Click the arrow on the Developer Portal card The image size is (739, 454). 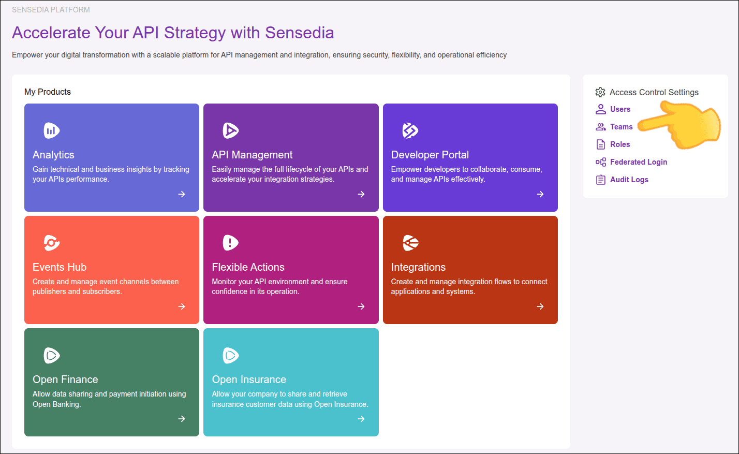click(x=540, y=194)
